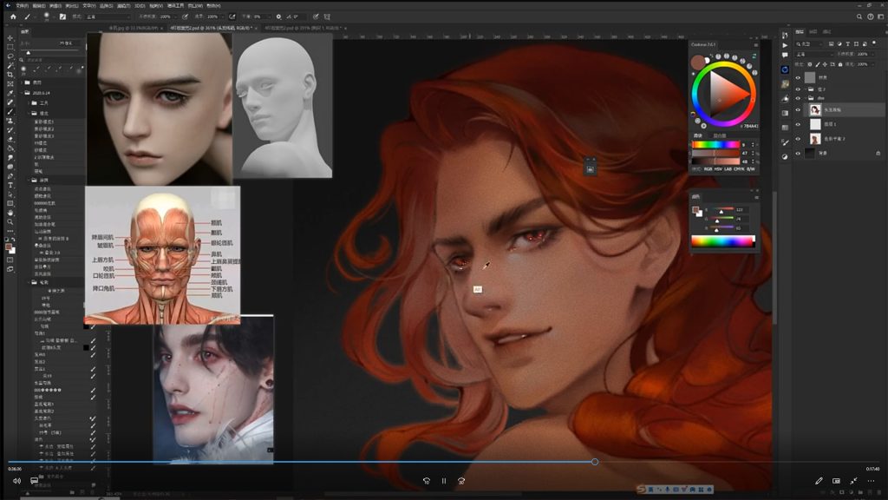Select CMYK mode in Coolorus panel
The image size is (888, 500).
coord(740,170)
